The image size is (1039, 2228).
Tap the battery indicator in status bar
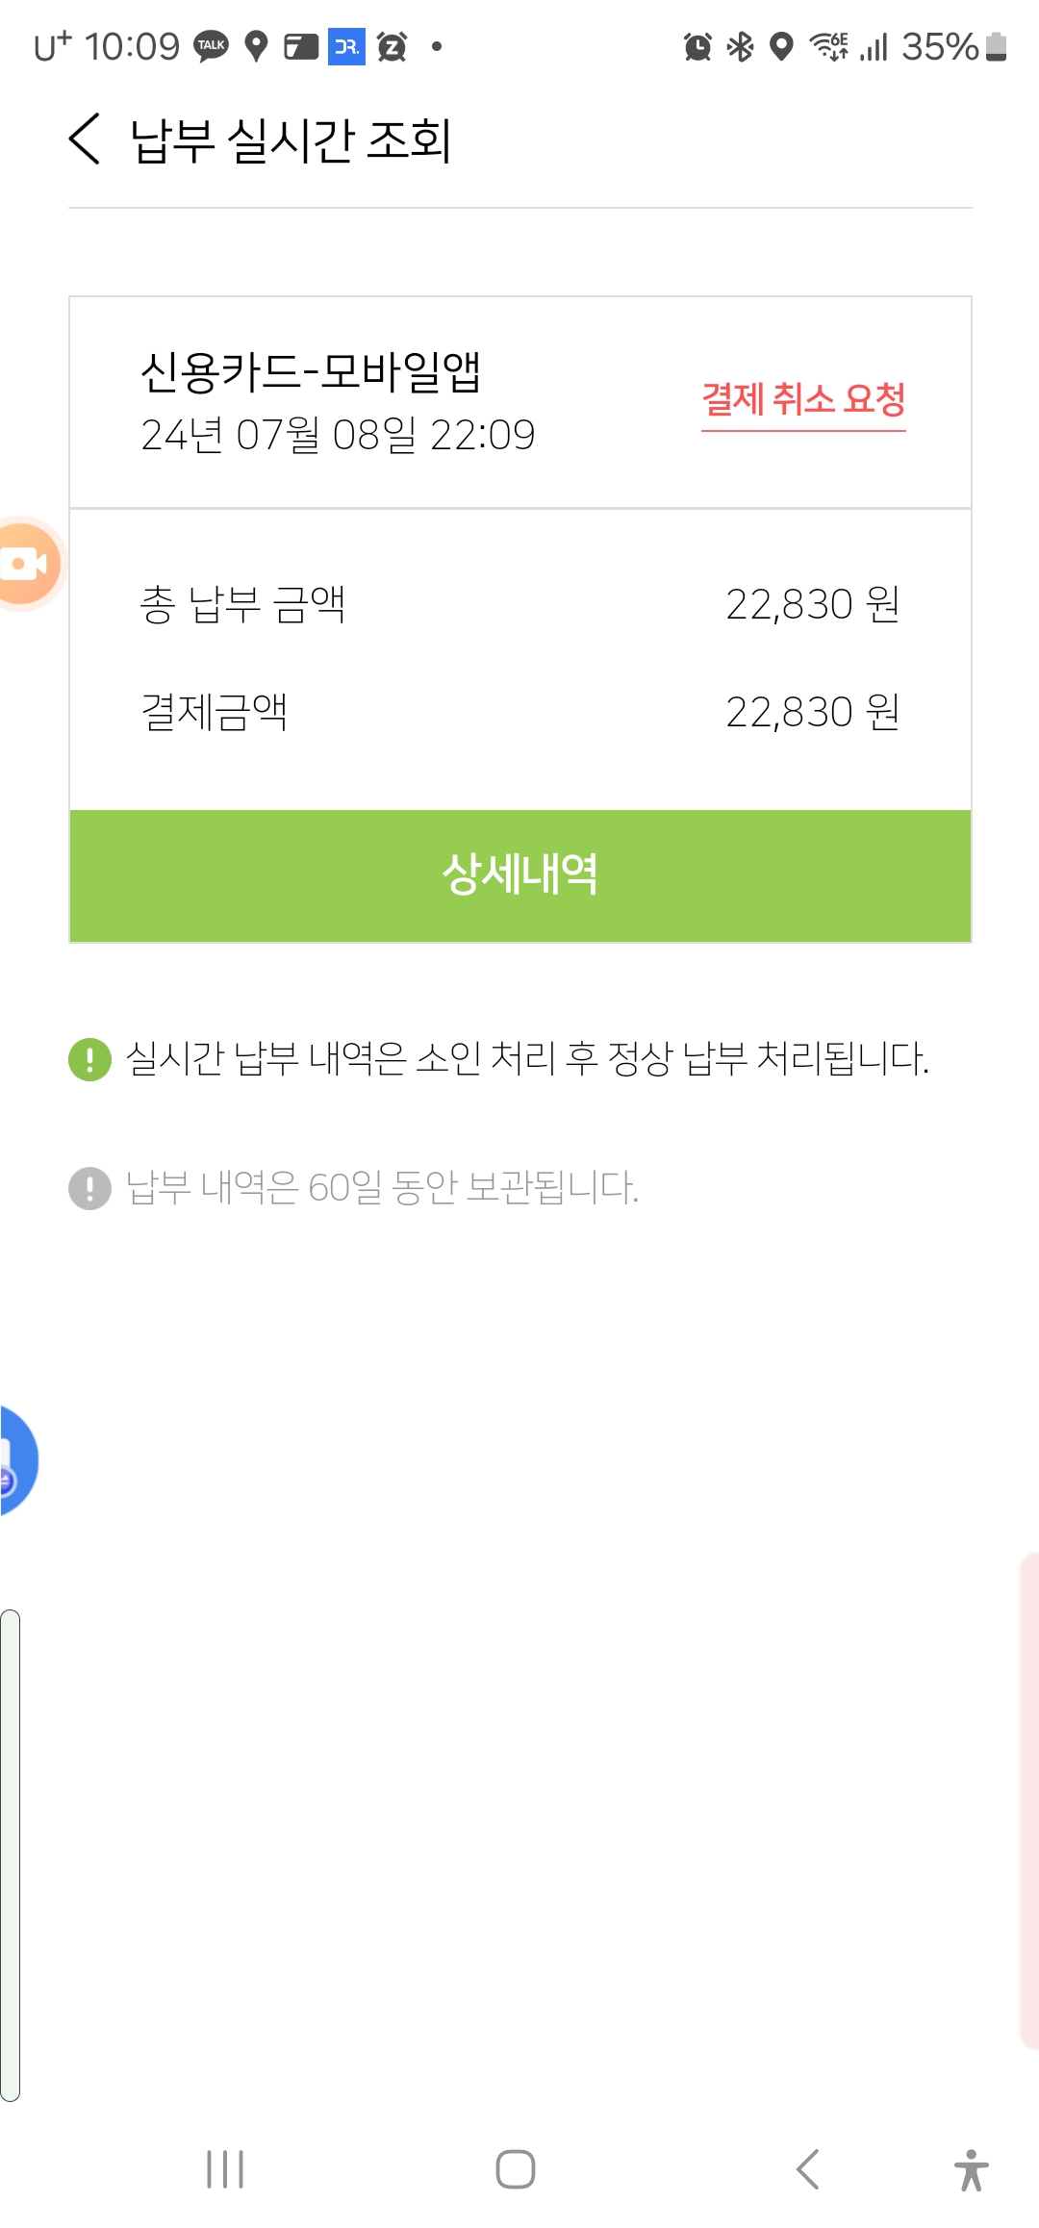coord(997,46)
